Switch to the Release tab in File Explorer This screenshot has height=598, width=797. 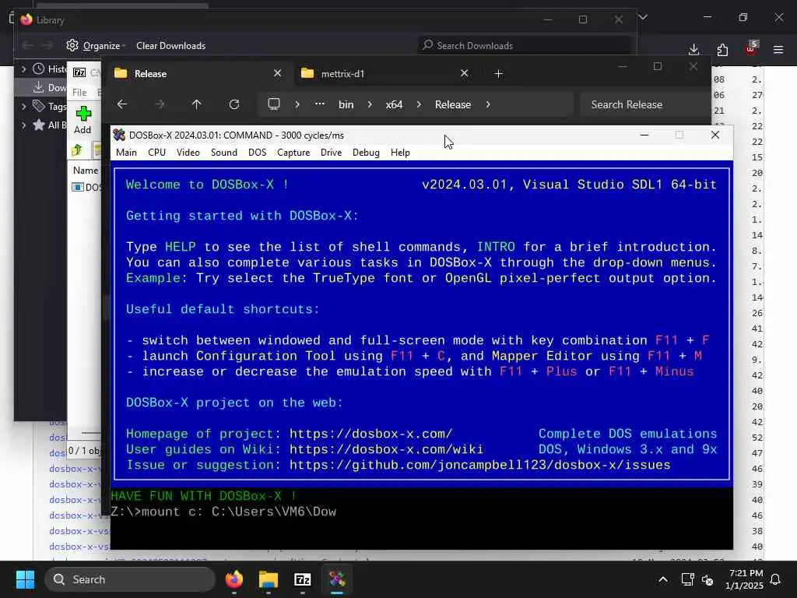coord(198,74)
